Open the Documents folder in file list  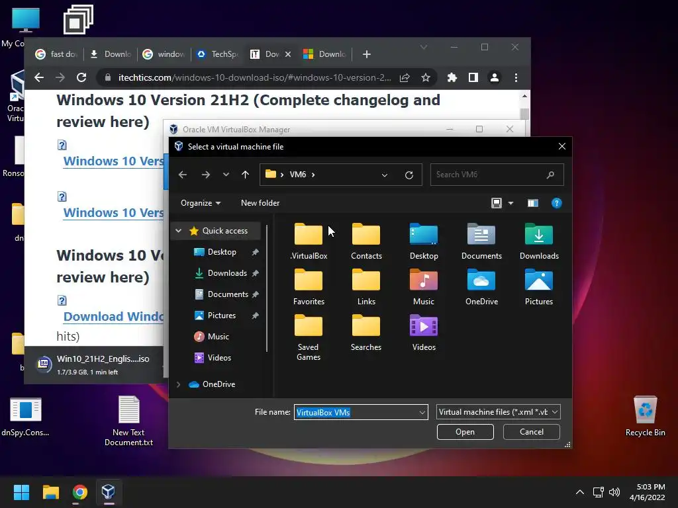481,241
